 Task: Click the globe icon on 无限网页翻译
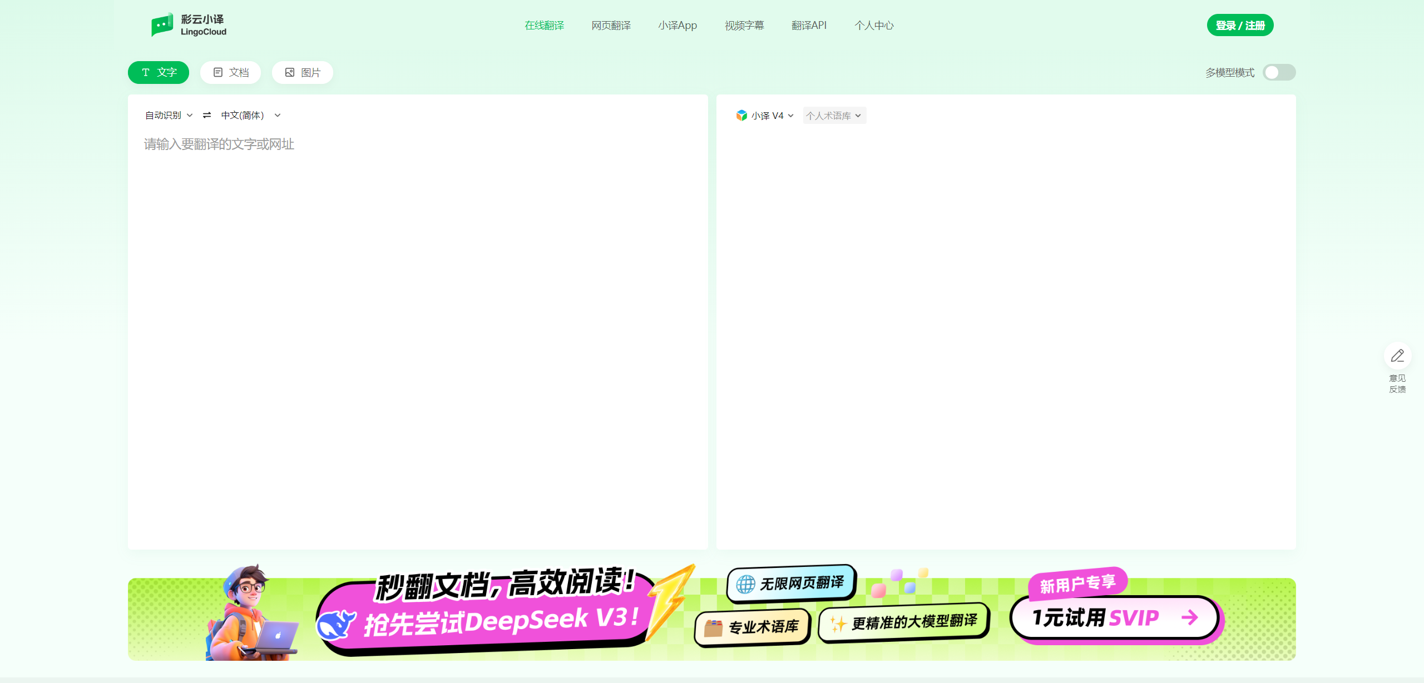click(x=745, y=584)
